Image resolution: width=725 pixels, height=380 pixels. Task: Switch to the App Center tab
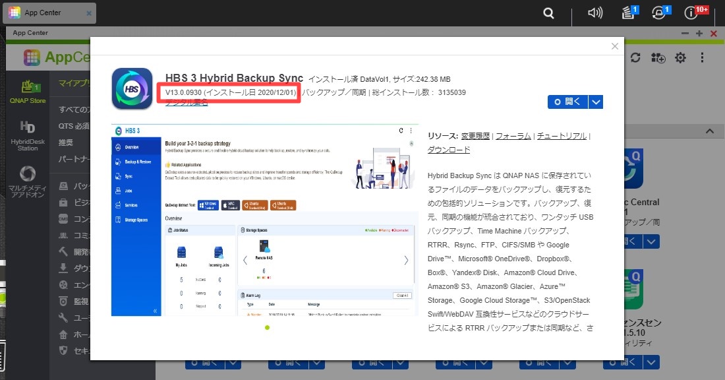(49, 13)
